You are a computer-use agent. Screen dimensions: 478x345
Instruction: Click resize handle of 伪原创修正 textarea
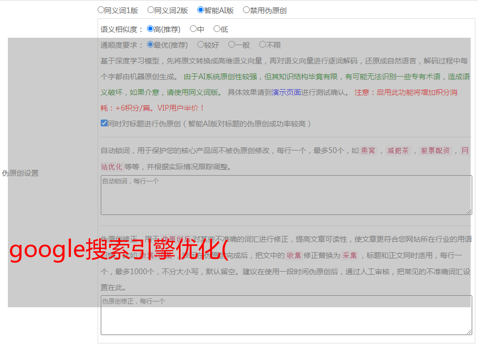click(x=469, y=332)
